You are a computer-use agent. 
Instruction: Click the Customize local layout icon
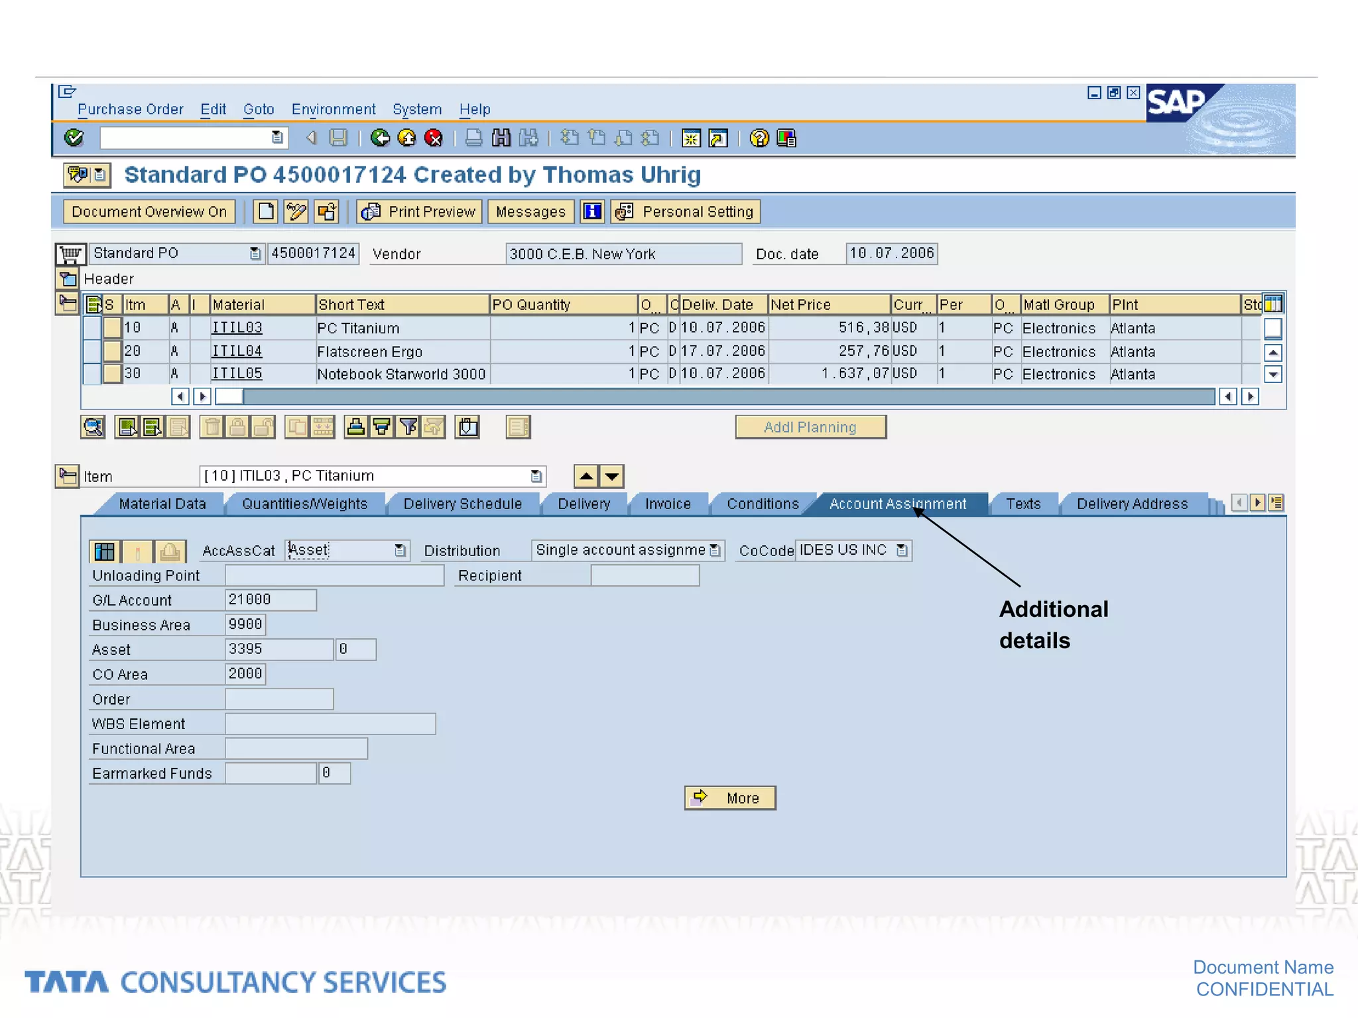pyautogui.click(x=786, y=138)
